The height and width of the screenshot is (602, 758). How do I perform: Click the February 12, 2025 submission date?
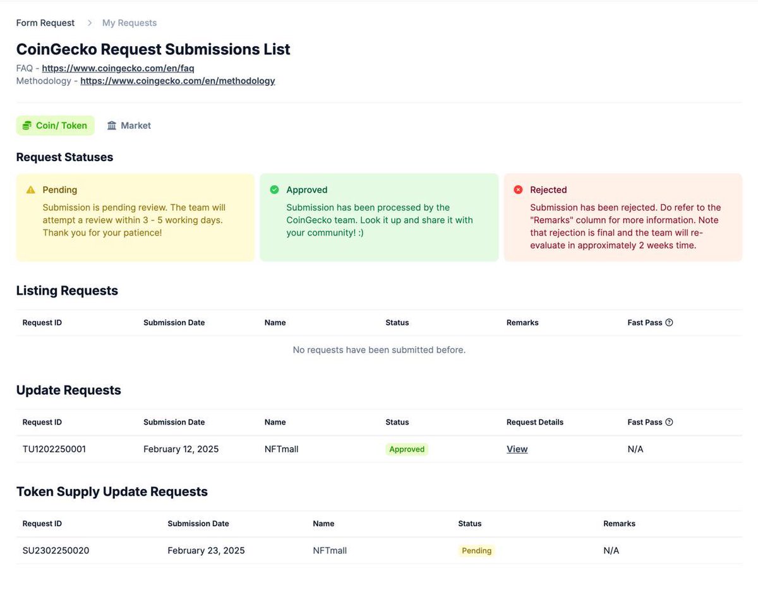pos(181,449)
